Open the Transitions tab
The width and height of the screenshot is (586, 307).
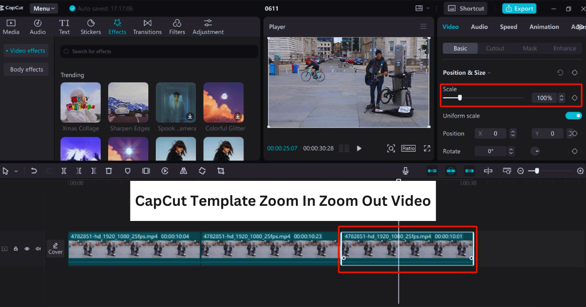147,27
